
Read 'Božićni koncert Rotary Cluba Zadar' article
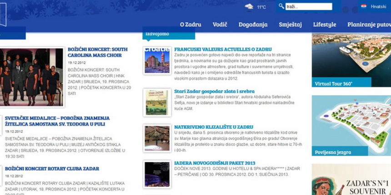click(x=52, y=169)
